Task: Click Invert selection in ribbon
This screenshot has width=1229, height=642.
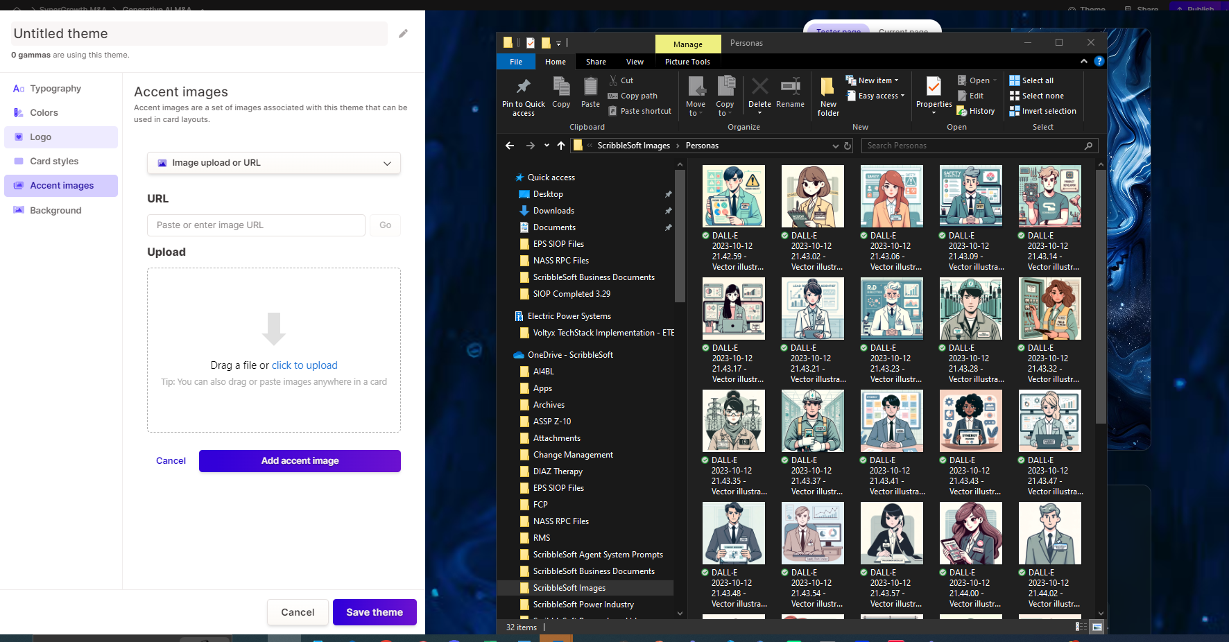Action: click(x=1042, y=111)
